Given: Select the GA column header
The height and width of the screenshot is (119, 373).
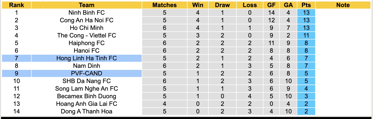Looking at the screenshot, I should [x=288, y=5].
